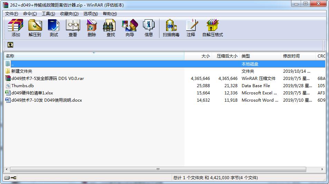Click the 新建文件夹 folder name
The width and height of the screenshot is (329, 184).
tap(22, 71)
